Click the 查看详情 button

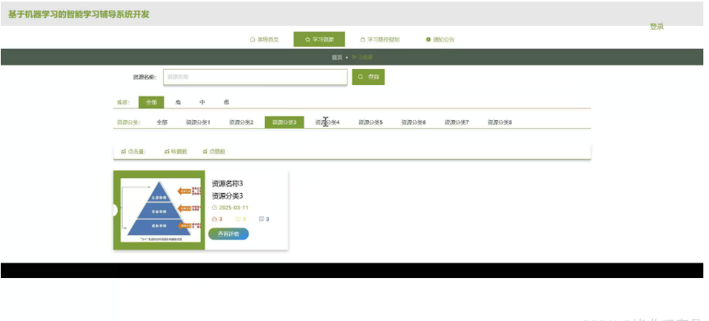coord(228,234)
